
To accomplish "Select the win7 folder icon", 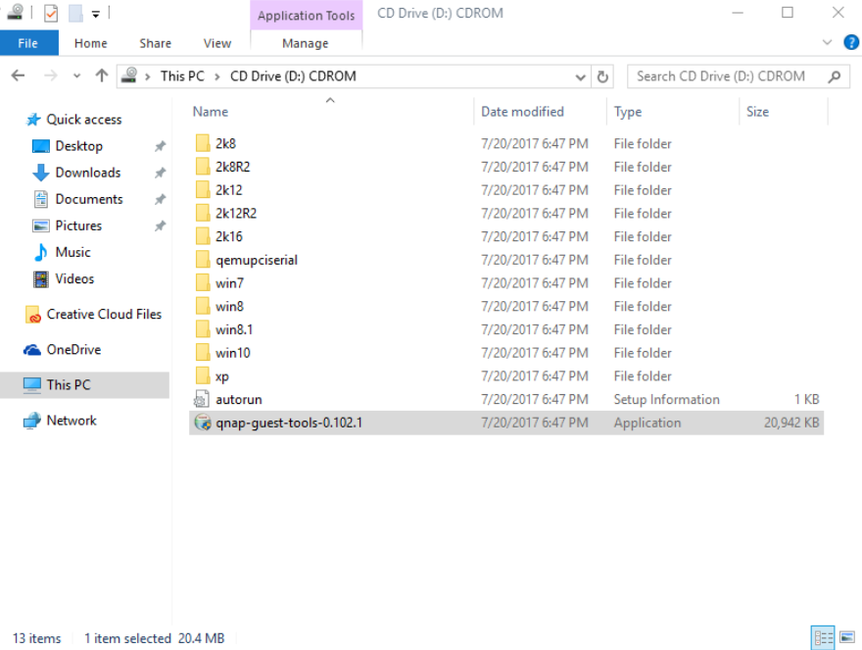I will click(203, 283).
